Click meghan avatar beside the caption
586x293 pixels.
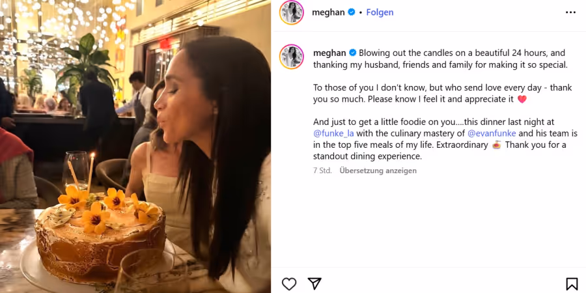click(x=292, y=57)
